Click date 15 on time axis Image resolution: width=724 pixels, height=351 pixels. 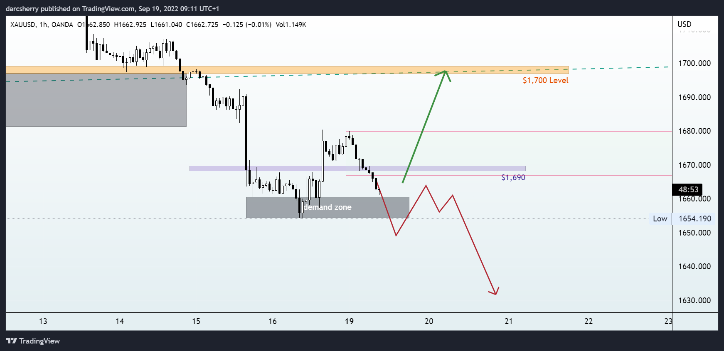196,321
